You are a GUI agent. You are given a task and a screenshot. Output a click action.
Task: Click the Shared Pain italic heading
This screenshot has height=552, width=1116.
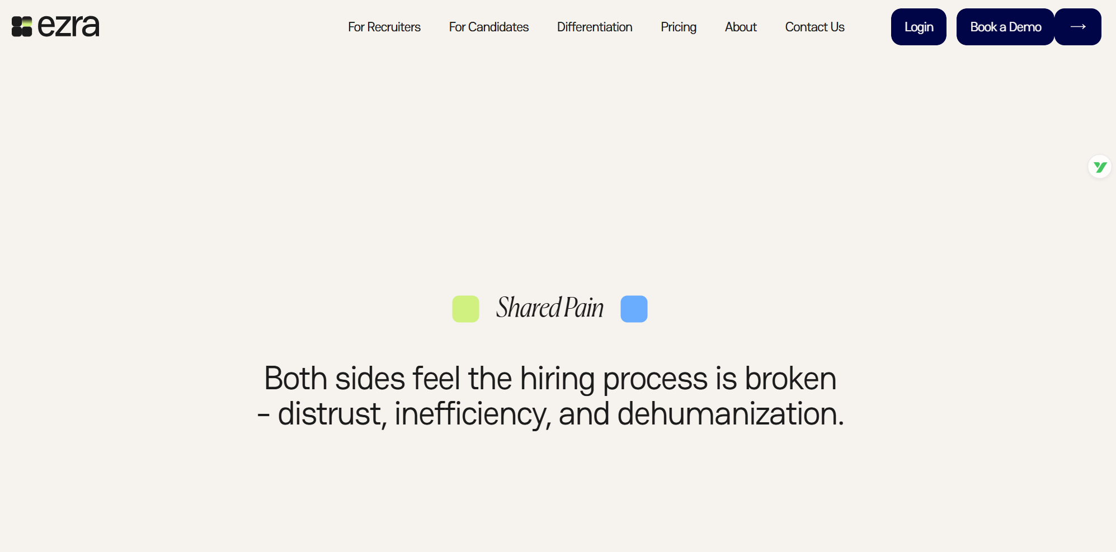pos(550,308)
